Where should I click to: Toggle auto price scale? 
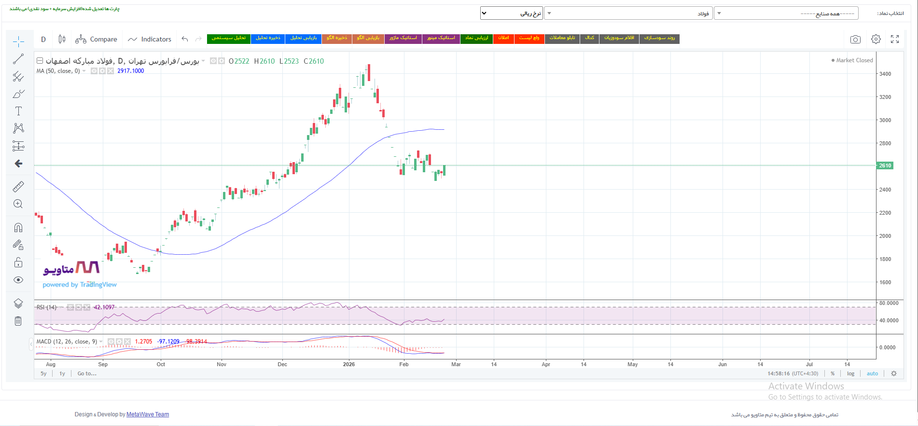tap(872, 373)
